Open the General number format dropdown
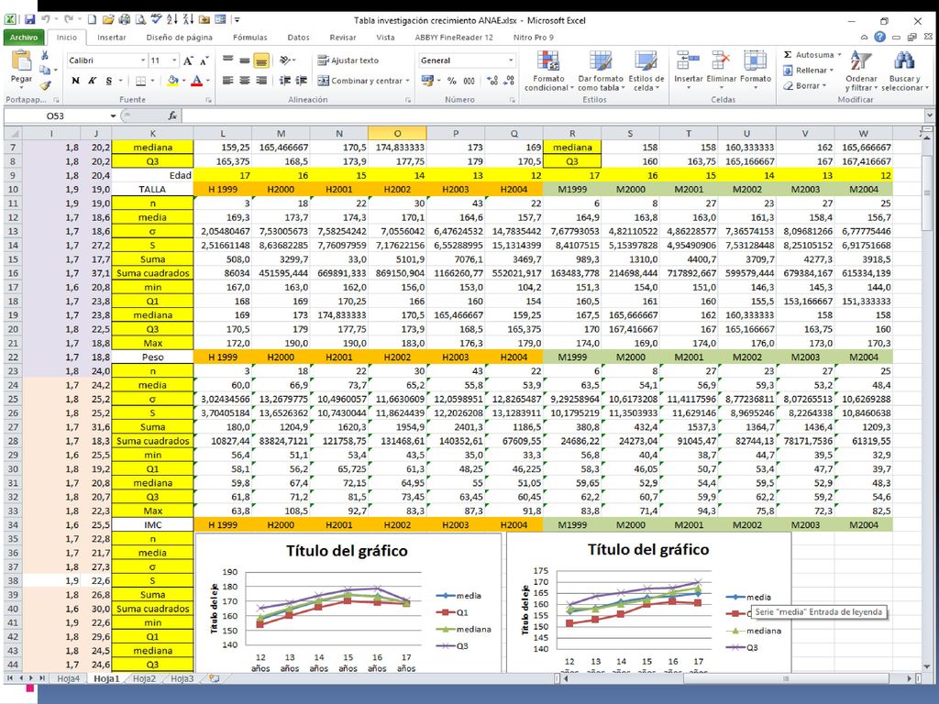 (510, 60)
